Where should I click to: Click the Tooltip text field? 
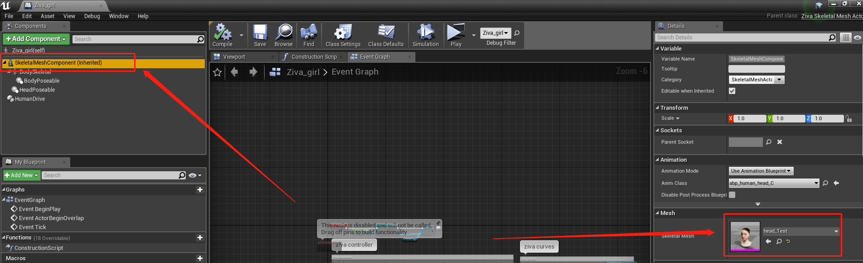pyautogui.click(x=757, y=69)
